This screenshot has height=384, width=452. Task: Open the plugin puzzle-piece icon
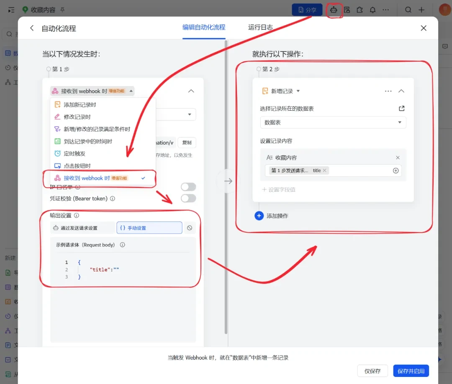tap(360, 10)
